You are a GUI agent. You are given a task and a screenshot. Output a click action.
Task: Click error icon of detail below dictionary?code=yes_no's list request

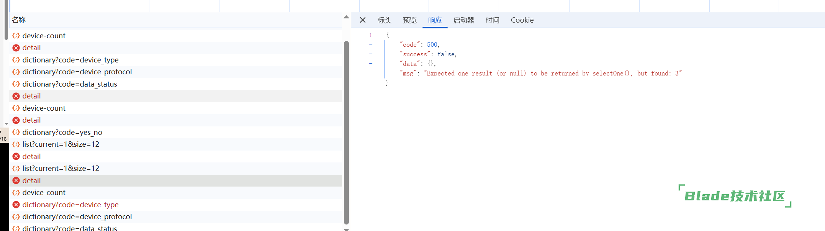point(16,157)
